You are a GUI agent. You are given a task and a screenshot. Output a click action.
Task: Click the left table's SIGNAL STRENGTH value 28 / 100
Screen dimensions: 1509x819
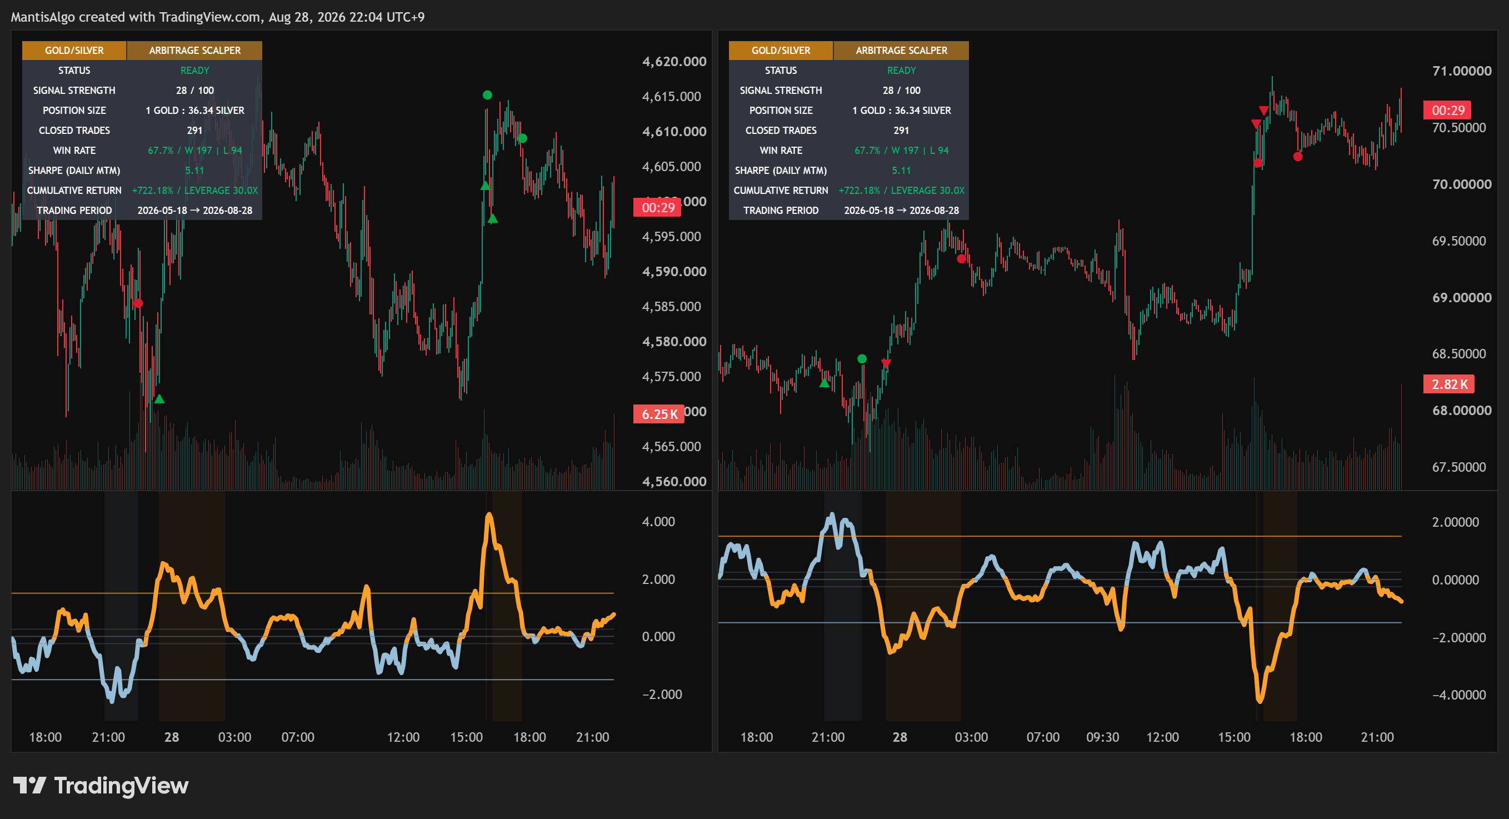pyautogui.click(x=194, y=90)
